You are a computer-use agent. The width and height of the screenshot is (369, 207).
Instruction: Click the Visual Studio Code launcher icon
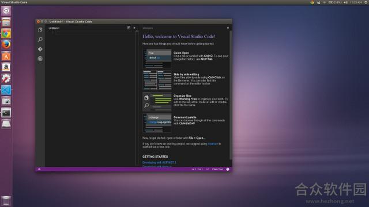coord(6,90)
